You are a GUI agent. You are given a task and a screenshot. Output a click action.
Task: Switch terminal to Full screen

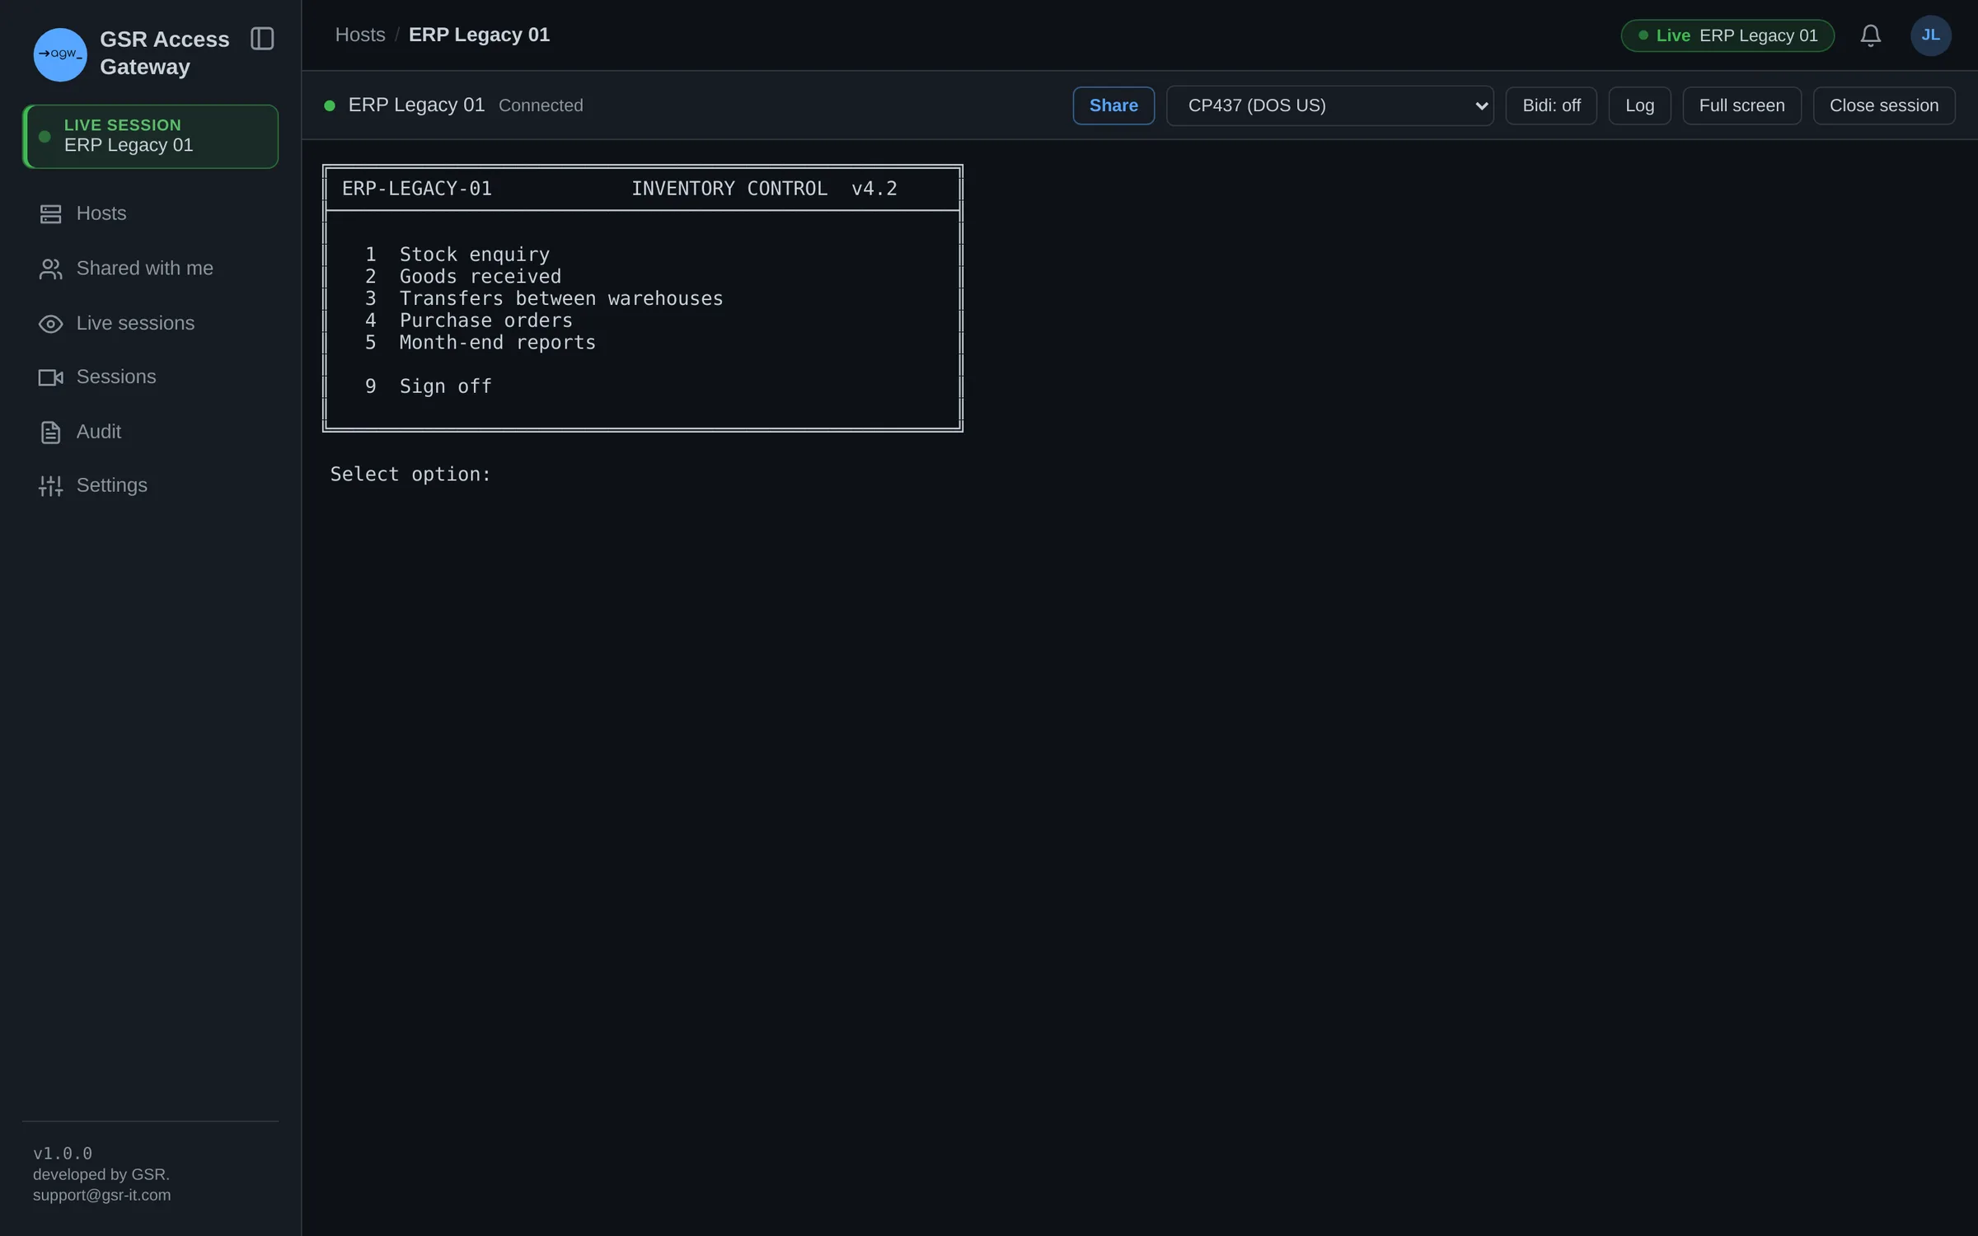1741,105
